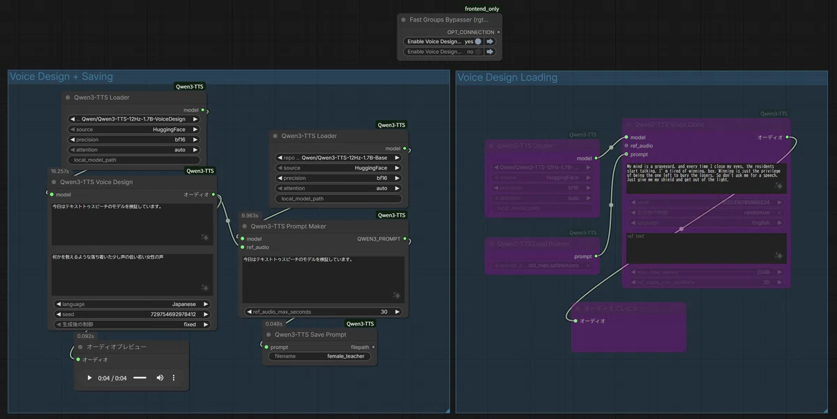The height and width of the screenshot is (419, 837).
Task: Open source dropdown on Base Loader
Action: coord(338,168)
